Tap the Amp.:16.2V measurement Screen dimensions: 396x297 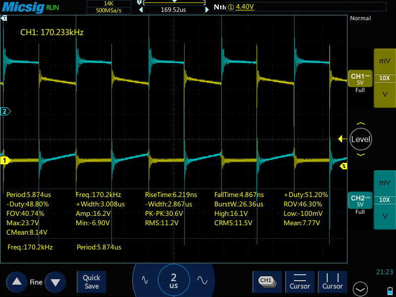(x=93, y=213)
